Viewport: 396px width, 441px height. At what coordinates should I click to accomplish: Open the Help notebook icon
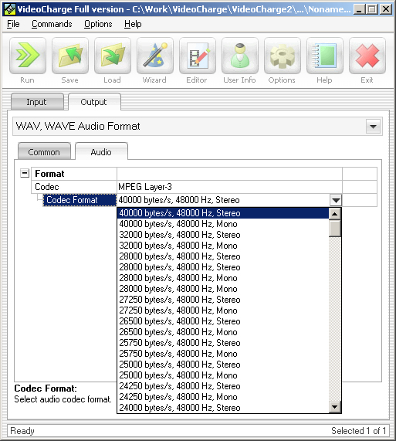[325, 56]
